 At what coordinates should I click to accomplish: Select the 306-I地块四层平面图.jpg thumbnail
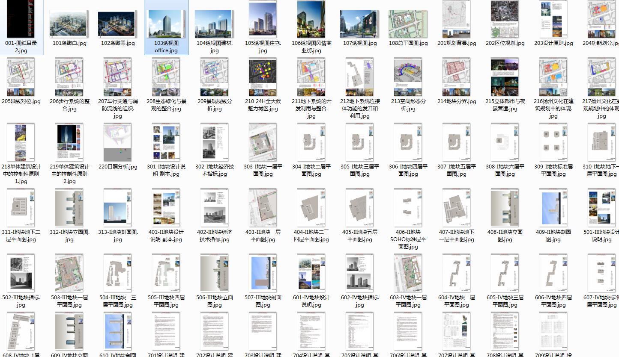pos(408,143)
